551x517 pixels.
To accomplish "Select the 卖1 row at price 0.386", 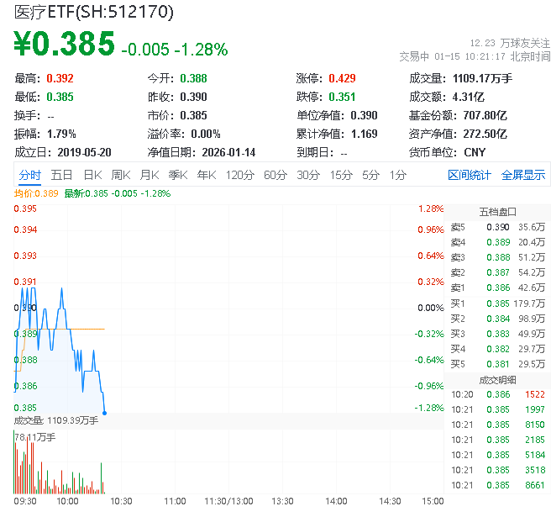I will (x=497, y=288).
